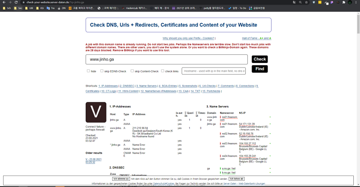Open the translate page icon in the address bar
Viewport: 360px width, 187px height.
294,2
